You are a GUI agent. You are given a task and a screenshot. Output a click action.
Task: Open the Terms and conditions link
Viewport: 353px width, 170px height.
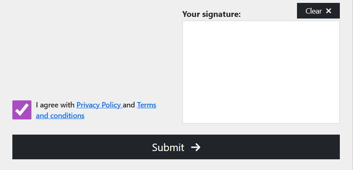point(146,105)
